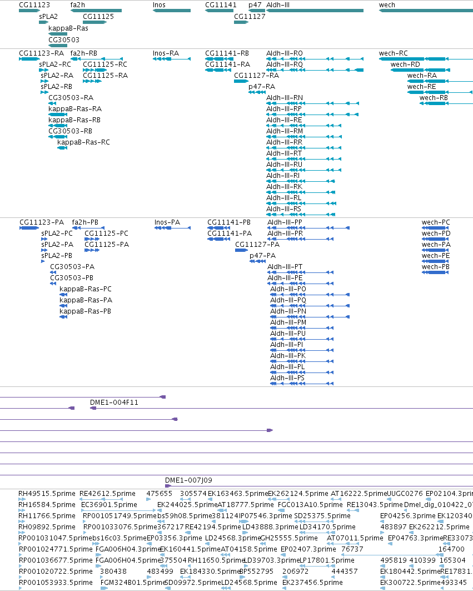Click protein Aldh-III-PM
The width and height of the screenshot is (473, 591).
coord(302,328)
